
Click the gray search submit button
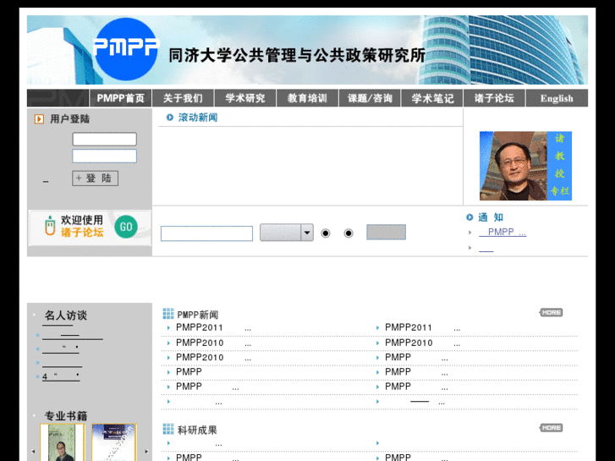point(386,232)
